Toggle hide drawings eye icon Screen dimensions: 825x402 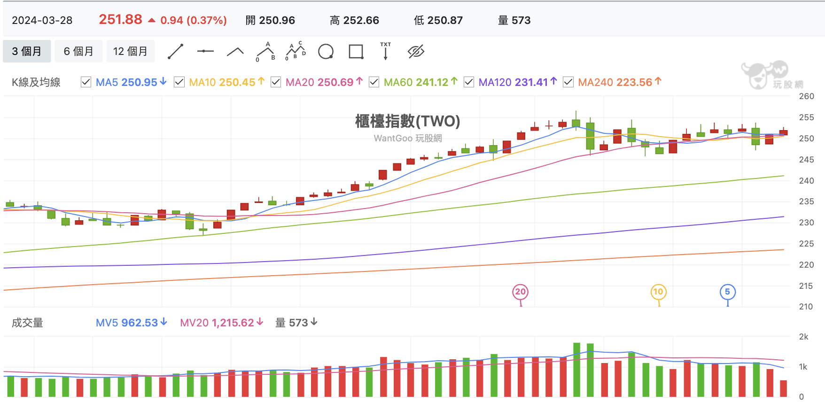(x=416, y=51)
